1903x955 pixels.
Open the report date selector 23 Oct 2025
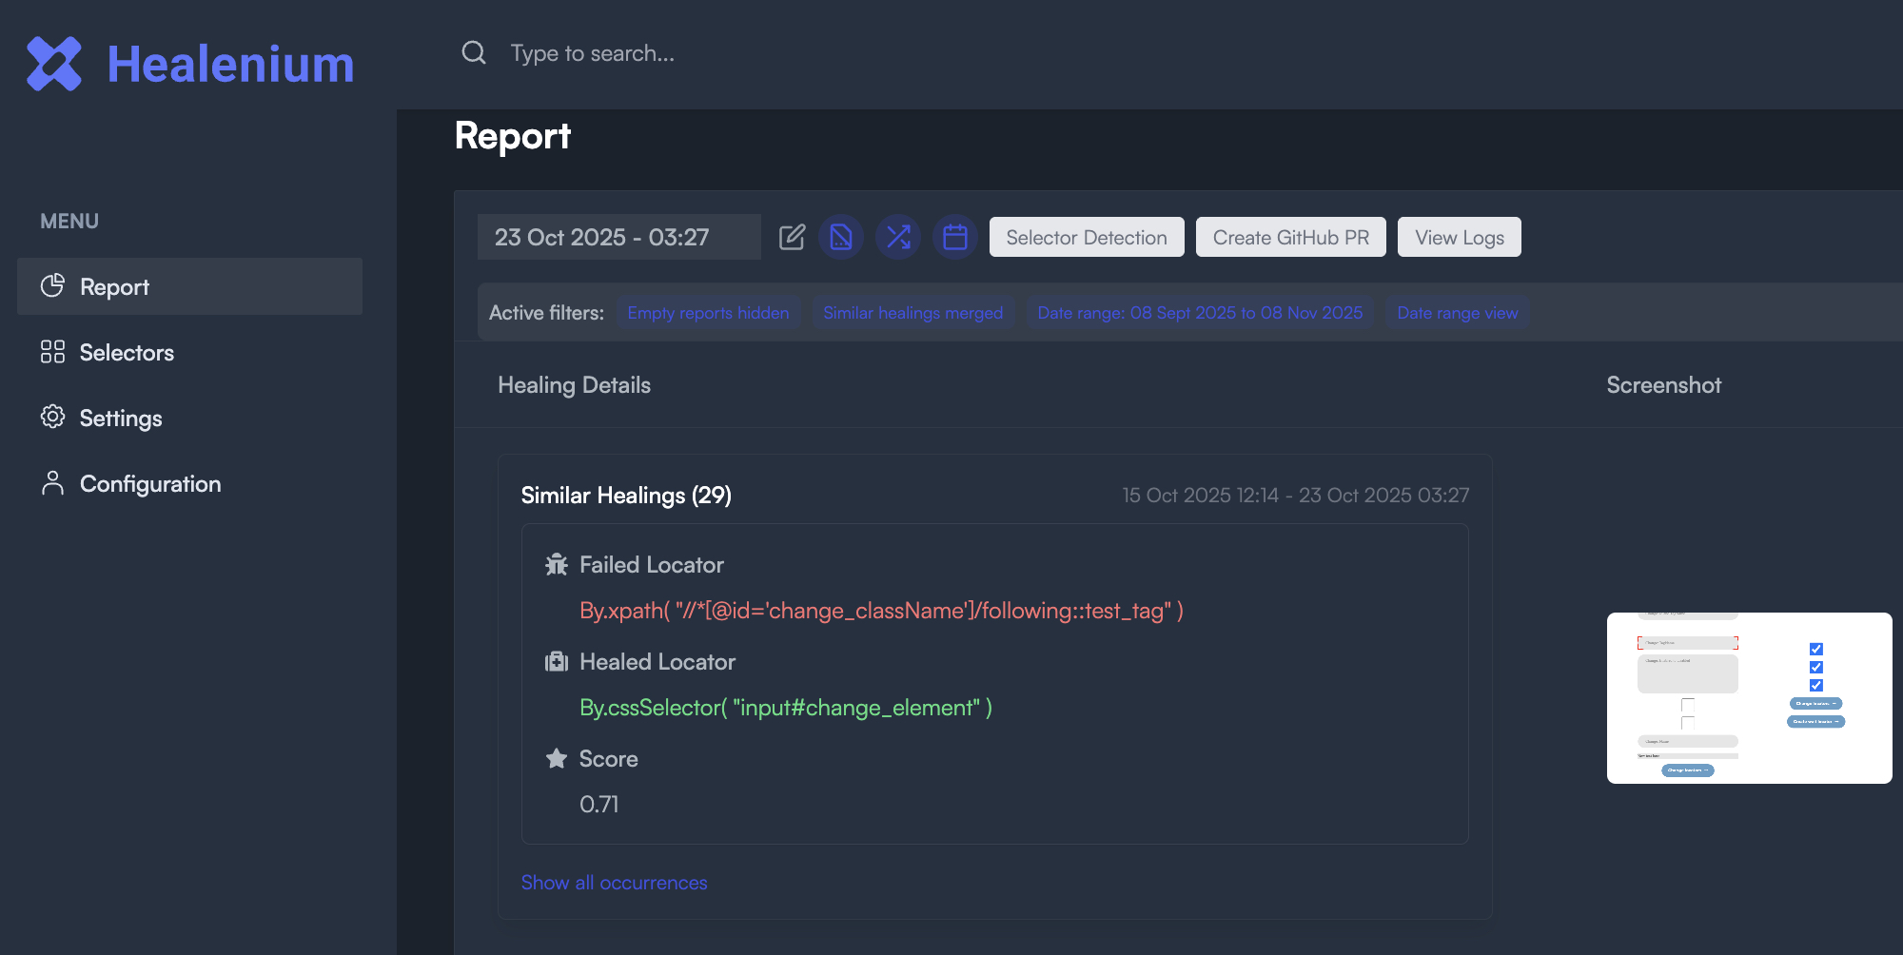[x=618, y=237]
